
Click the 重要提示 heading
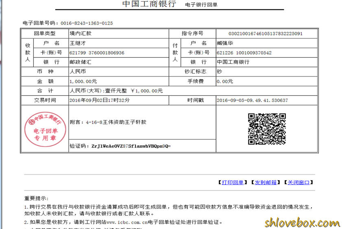(36, 198)
